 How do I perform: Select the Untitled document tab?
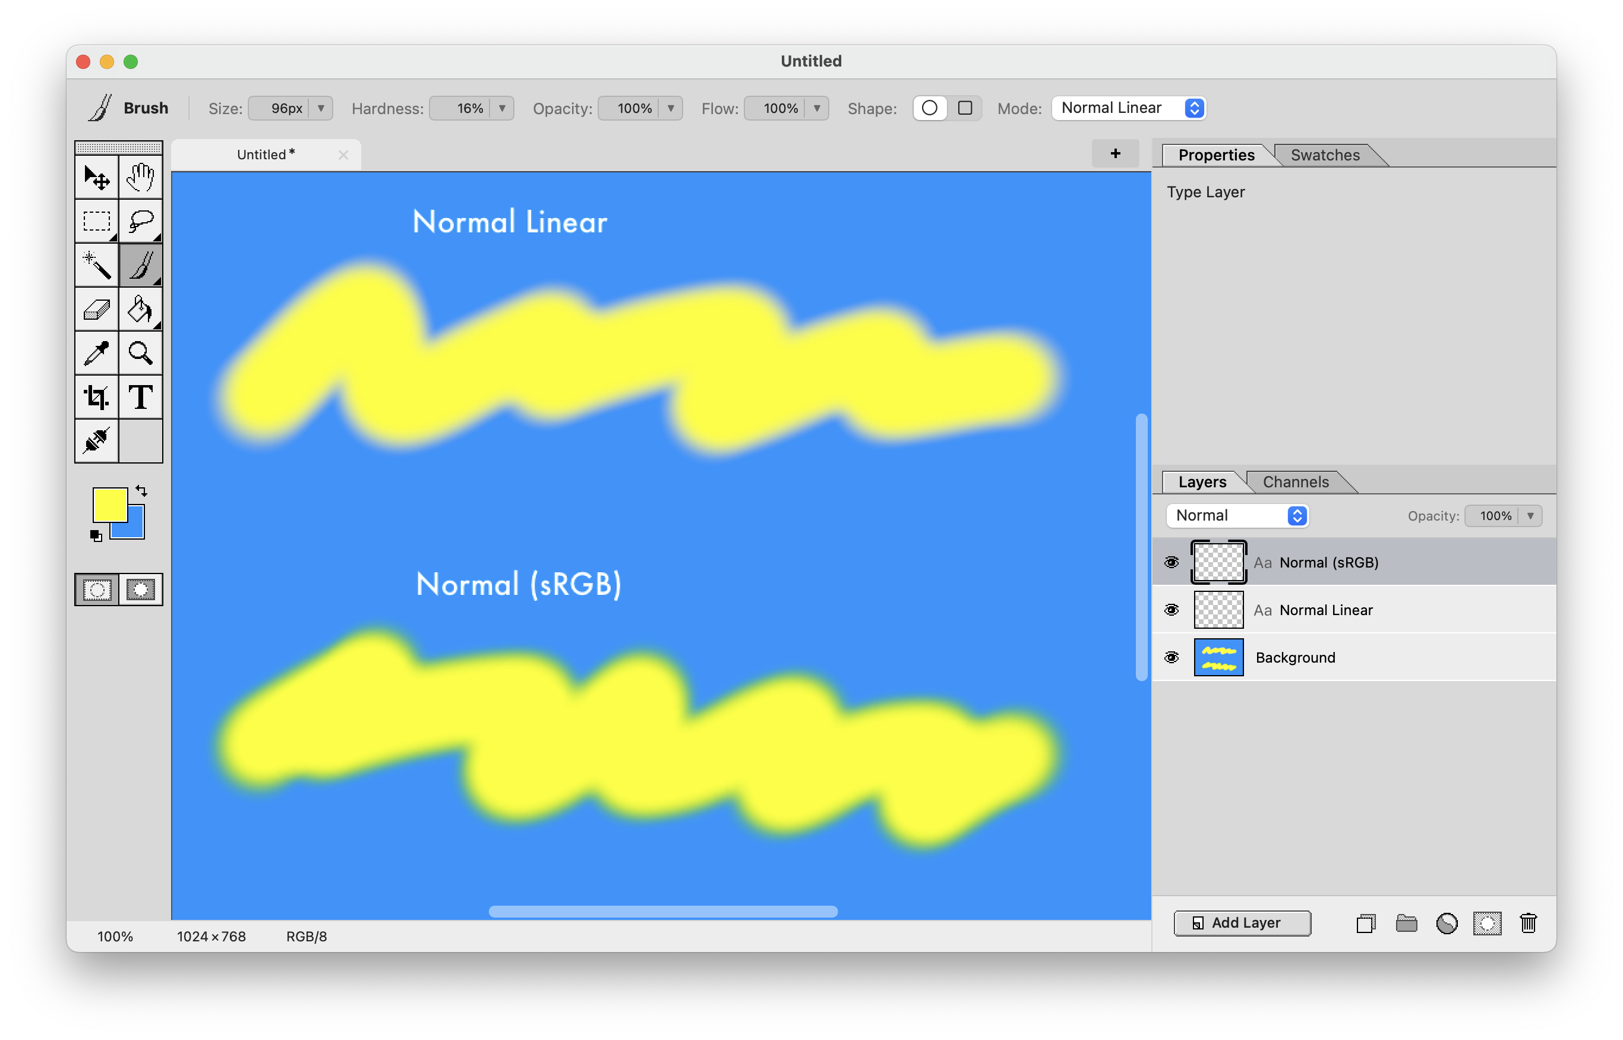tap(266, 155)
